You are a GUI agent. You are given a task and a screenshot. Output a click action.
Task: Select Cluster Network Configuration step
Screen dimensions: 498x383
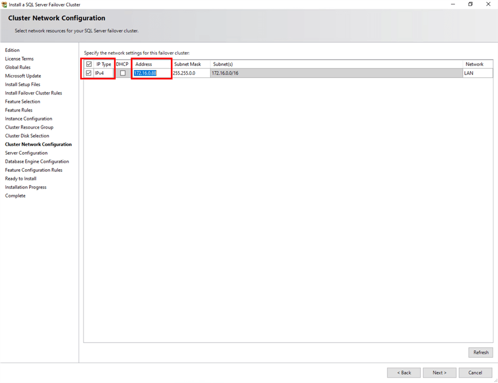(x=38, y=144)
